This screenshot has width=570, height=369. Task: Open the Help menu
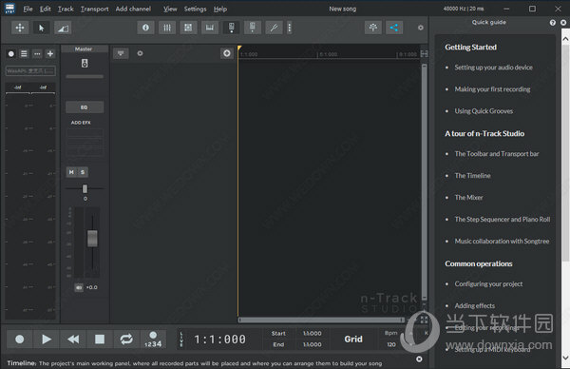[220, 9]
